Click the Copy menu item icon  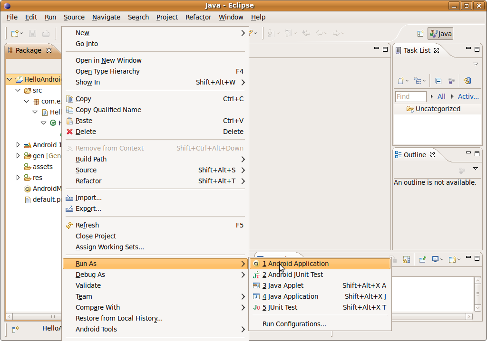pyautogui.click(x=69, y=99)
